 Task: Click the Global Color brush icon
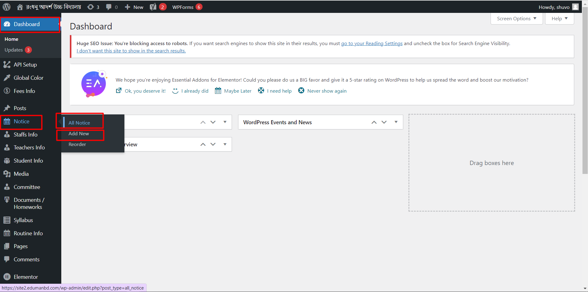click(x=7, y=78)
